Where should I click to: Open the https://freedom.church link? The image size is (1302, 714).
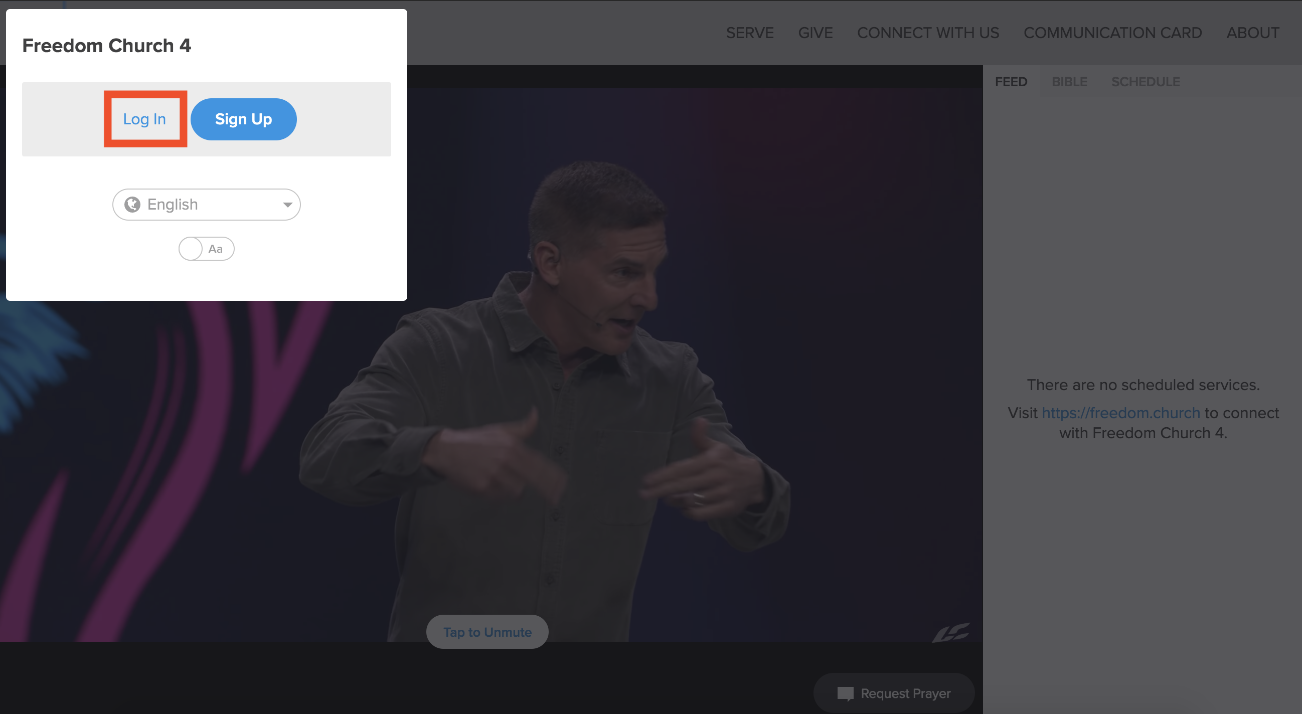point(1120,413)
